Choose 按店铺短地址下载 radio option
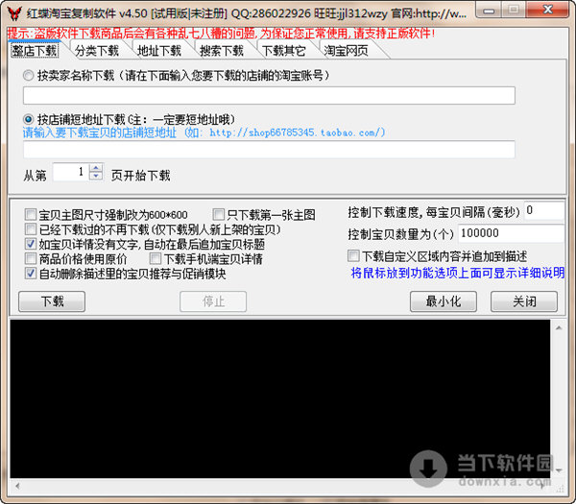This screenshot has width=576, height=504. pyautogui.click(x=30, y=119)
